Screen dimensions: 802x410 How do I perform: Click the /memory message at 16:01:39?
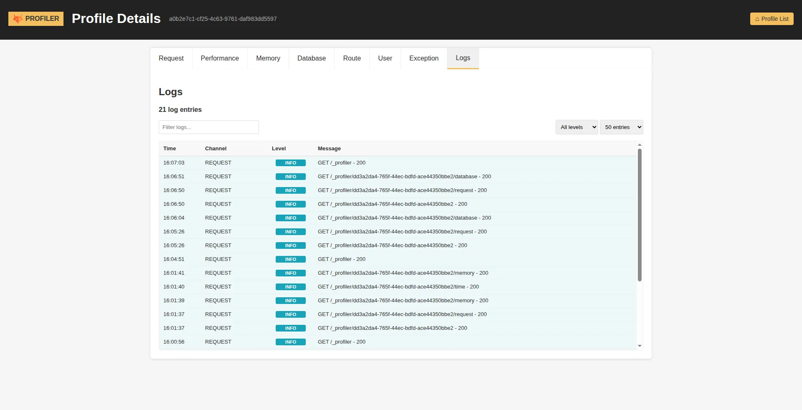(x=403, y=301)
